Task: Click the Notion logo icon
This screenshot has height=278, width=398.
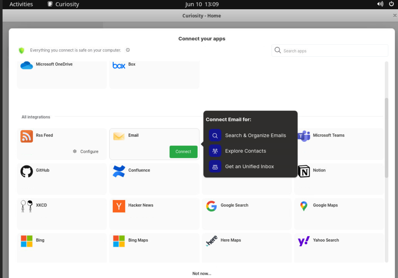Action: click(304, 171)
